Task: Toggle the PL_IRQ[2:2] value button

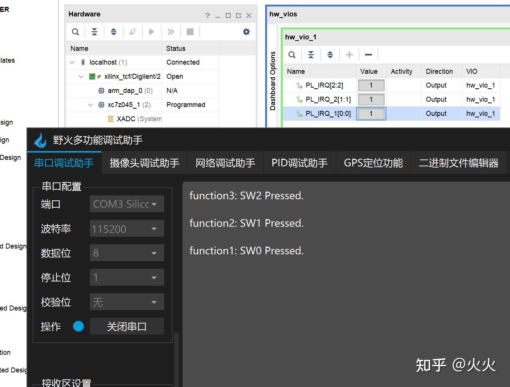Action: coord(371,85)
